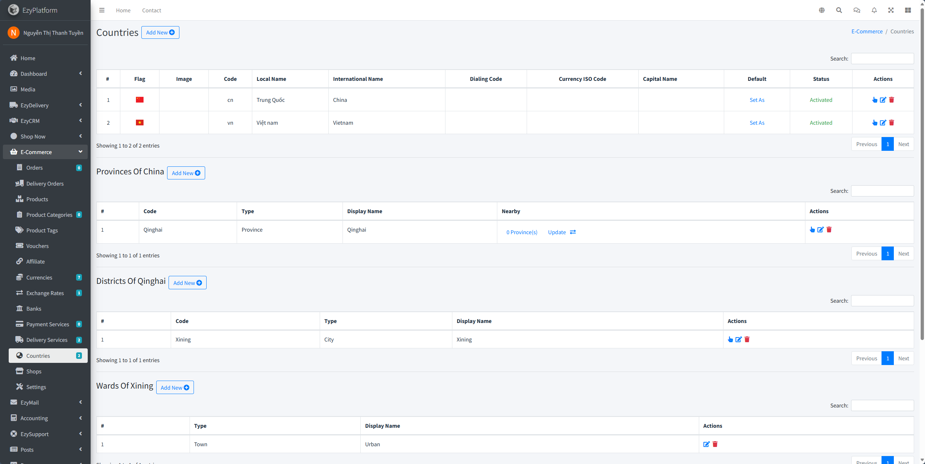Delete the Urban ward row
This screenshot has width=925, height=464.
point(715,444)
